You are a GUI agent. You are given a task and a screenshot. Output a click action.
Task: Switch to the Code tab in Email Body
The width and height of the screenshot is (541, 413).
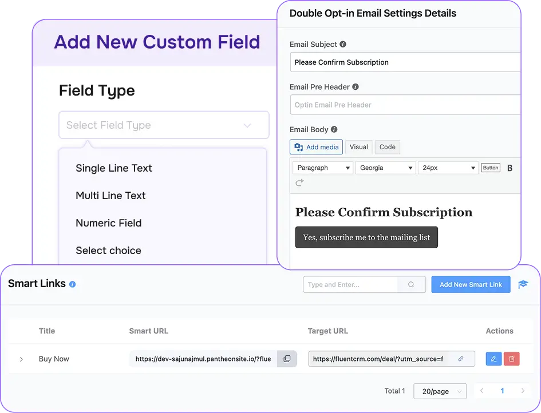pyautogui.click(x=387, y=147)
